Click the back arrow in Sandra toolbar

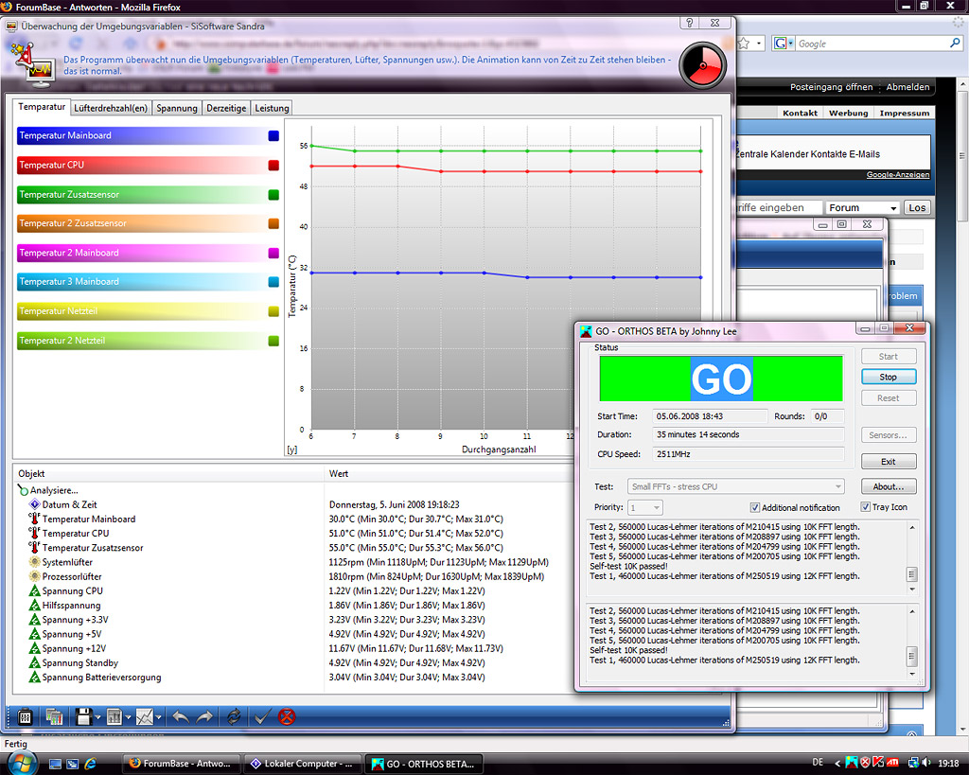(x=181, y=717)
